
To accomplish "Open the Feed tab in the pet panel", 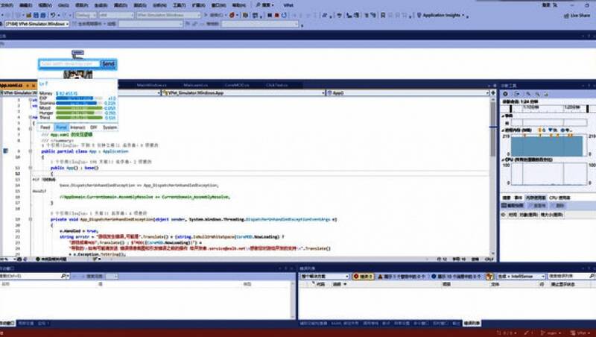I will coord(45,127).
